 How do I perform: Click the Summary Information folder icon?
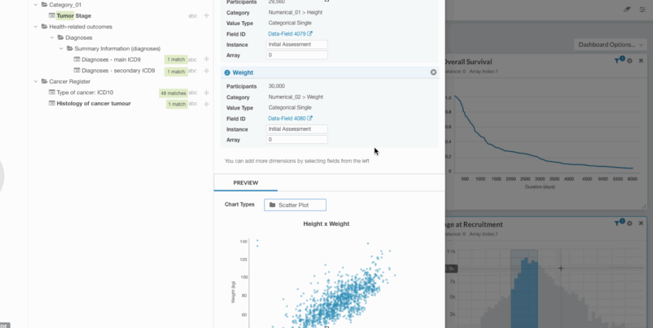point(69,48)
